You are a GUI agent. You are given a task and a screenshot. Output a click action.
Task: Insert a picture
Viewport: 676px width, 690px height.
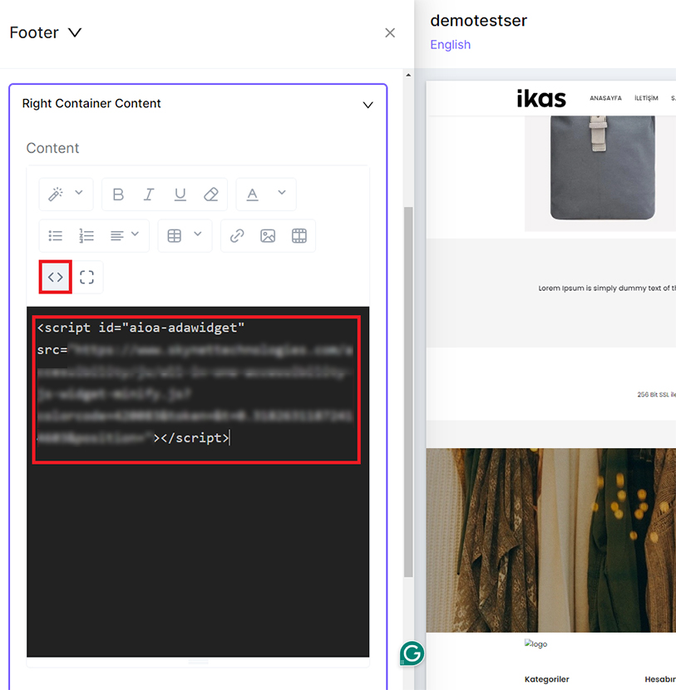(268, 236)
